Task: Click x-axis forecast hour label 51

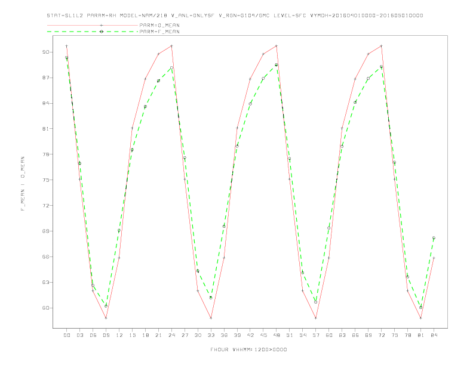Action: coord(290,335)
